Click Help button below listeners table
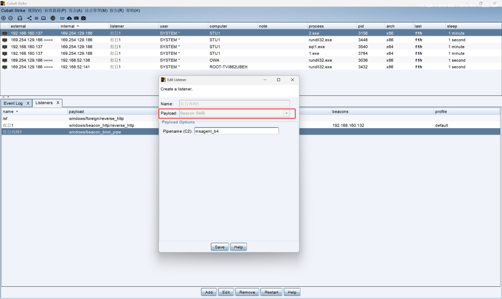This screenshot has height=299, width=502. click(292, 292)
